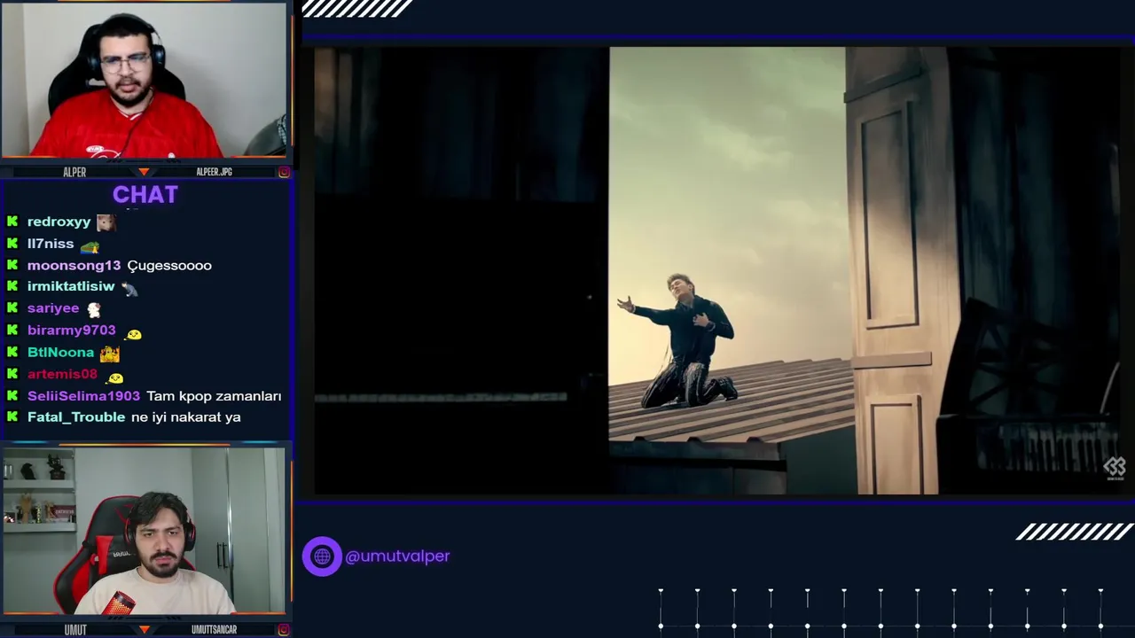Click the ll7niss username in chat
The height and width of the screenshot is (638, 1135).
[x=51, y=243]
